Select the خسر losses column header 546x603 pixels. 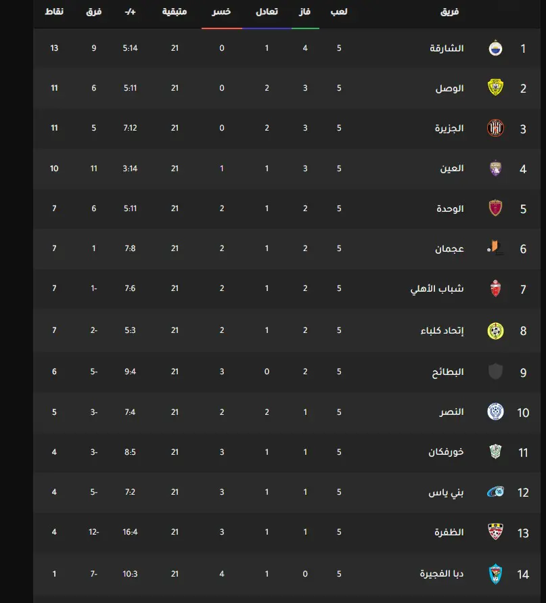click(221, 12)
